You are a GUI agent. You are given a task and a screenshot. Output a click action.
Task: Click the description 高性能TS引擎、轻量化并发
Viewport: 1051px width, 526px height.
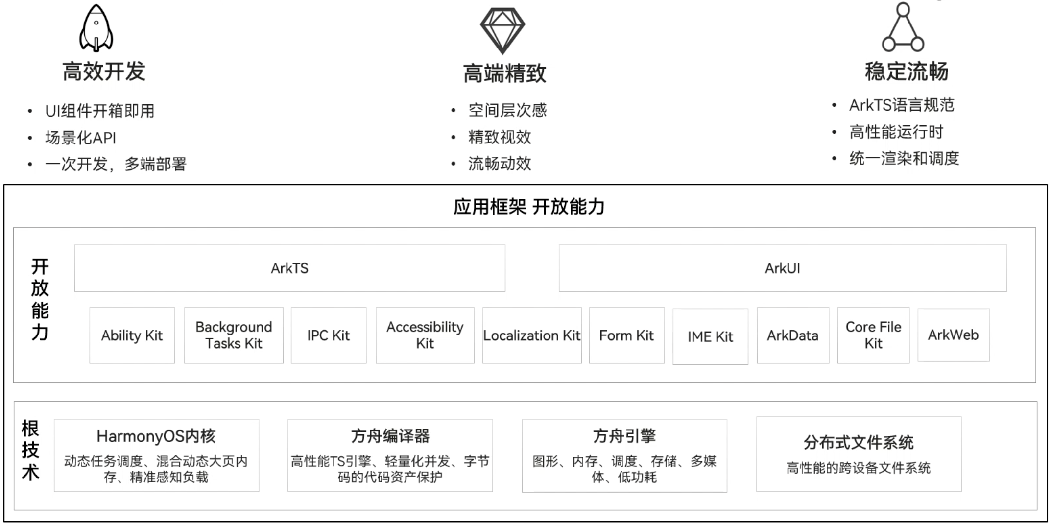click(390, 469)
